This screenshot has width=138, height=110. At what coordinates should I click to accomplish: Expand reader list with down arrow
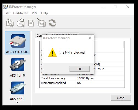coord(17,102)
